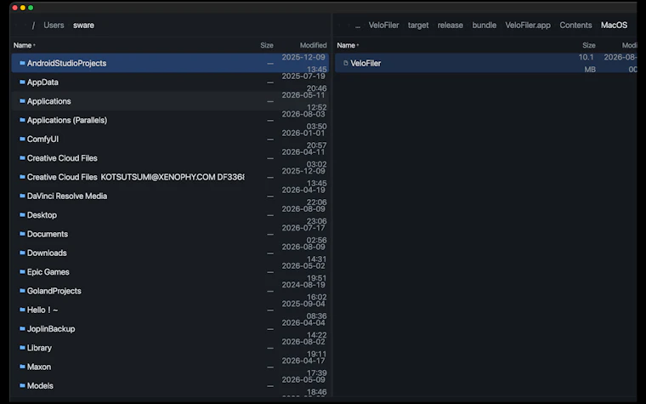The image size is (646, 404).
Task: Click the 2026-01-01 20:57 date for ComfyUI
Action: coord(304,139)
